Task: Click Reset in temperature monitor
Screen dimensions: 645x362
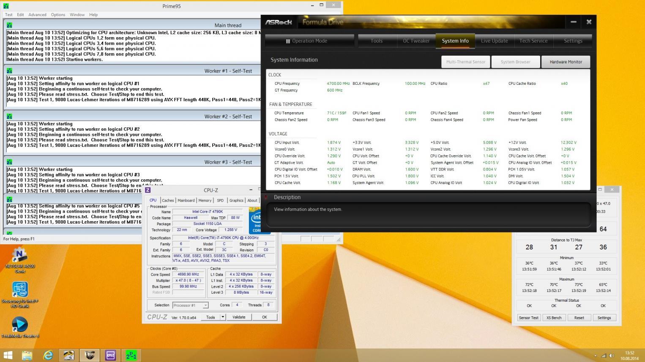Action: (579, 318)
